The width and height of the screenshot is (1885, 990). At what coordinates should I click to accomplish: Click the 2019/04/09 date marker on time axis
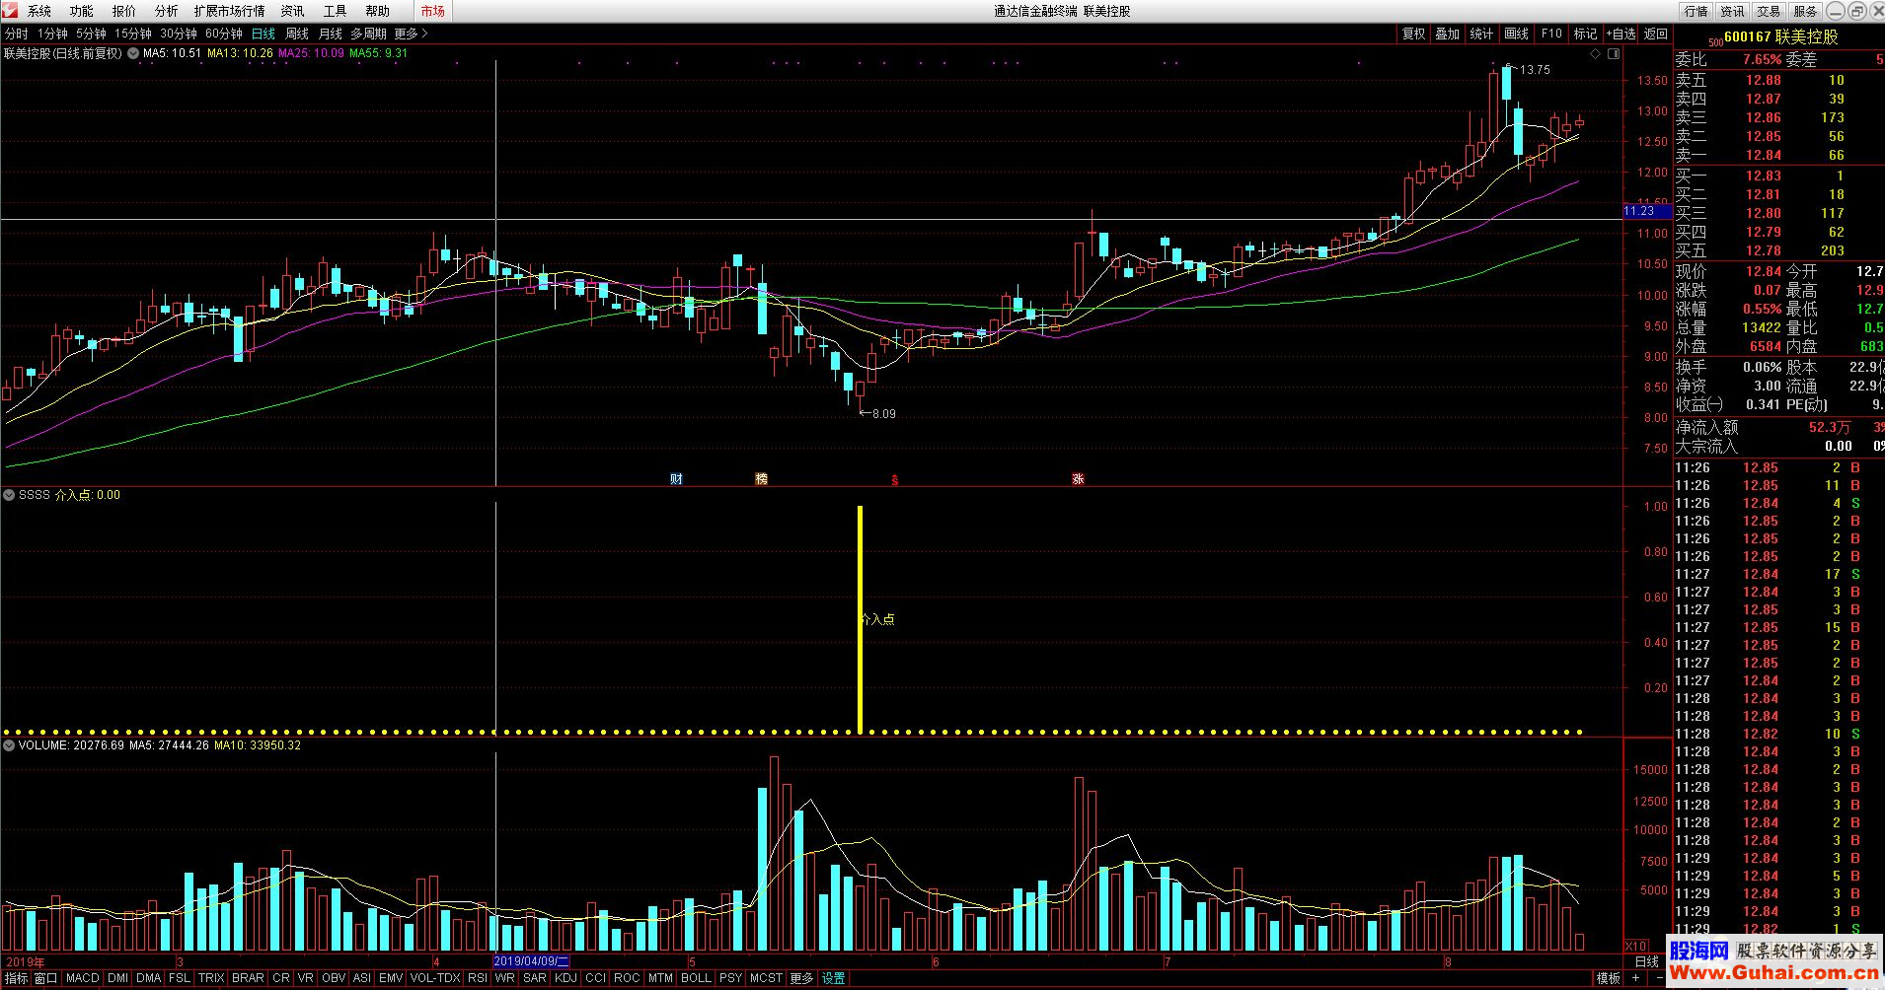(x=531, y=961)
